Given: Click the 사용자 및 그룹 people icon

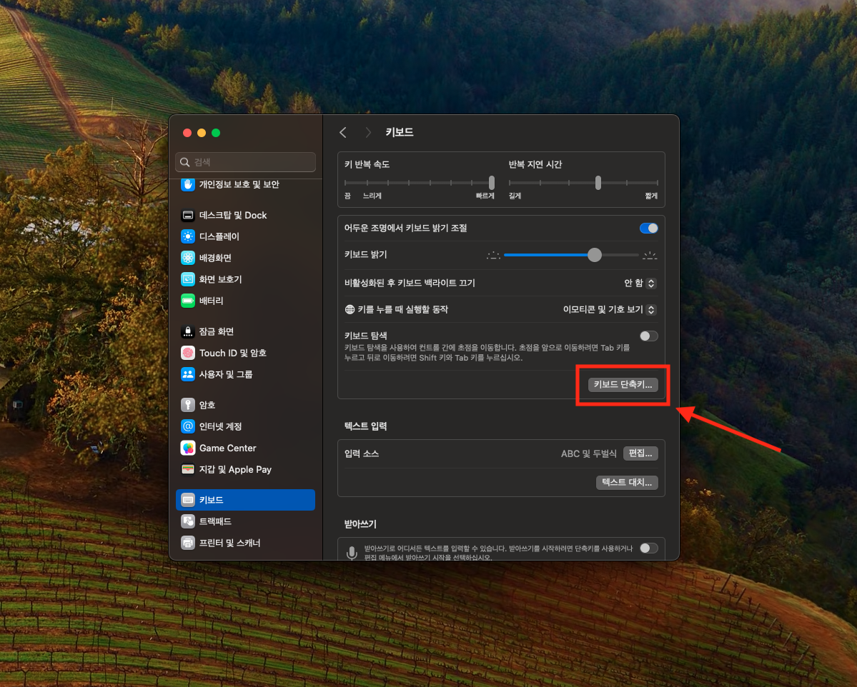Looking at the screenshot, I should (x=187, y=374).
